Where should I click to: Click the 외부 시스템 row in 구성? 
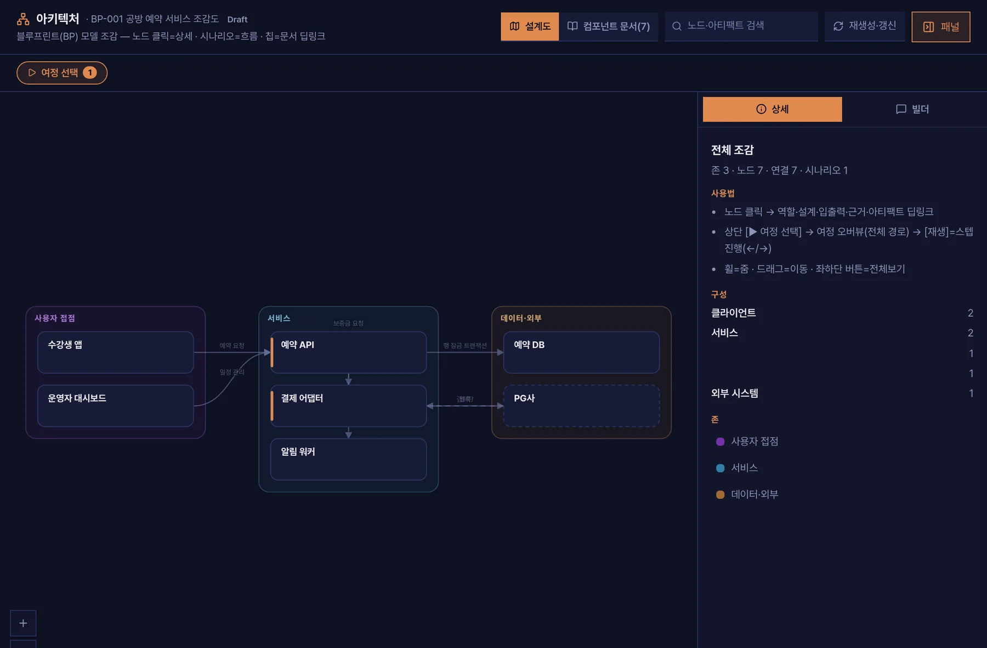click(x=842, y=393)
